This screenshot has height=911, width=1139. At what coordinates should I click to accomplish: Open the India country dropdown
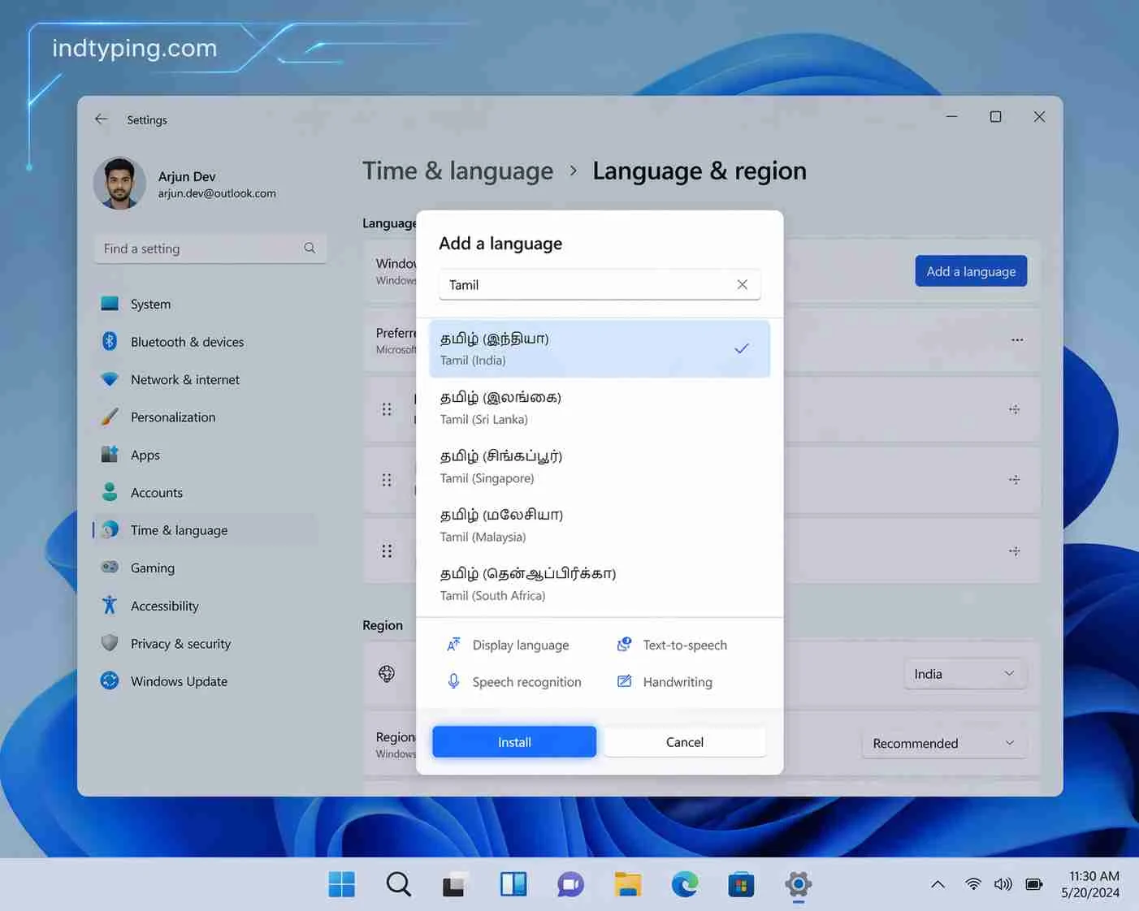pyautogui.click(x=965, y=674)
